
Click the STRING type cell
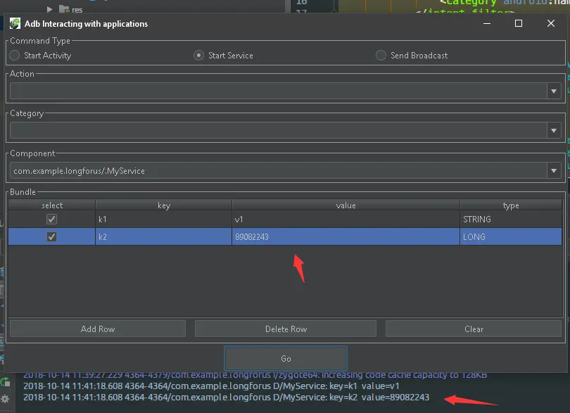511,220
